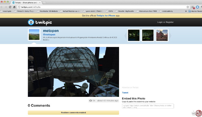Open the Achat Matelas bookmark

70,11
